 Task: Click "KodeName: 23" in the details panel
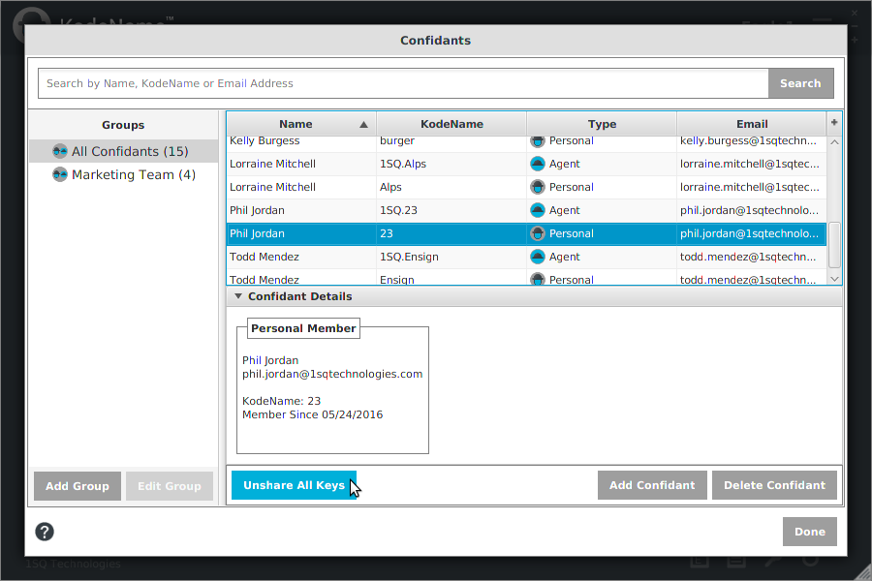coord(281,401)
